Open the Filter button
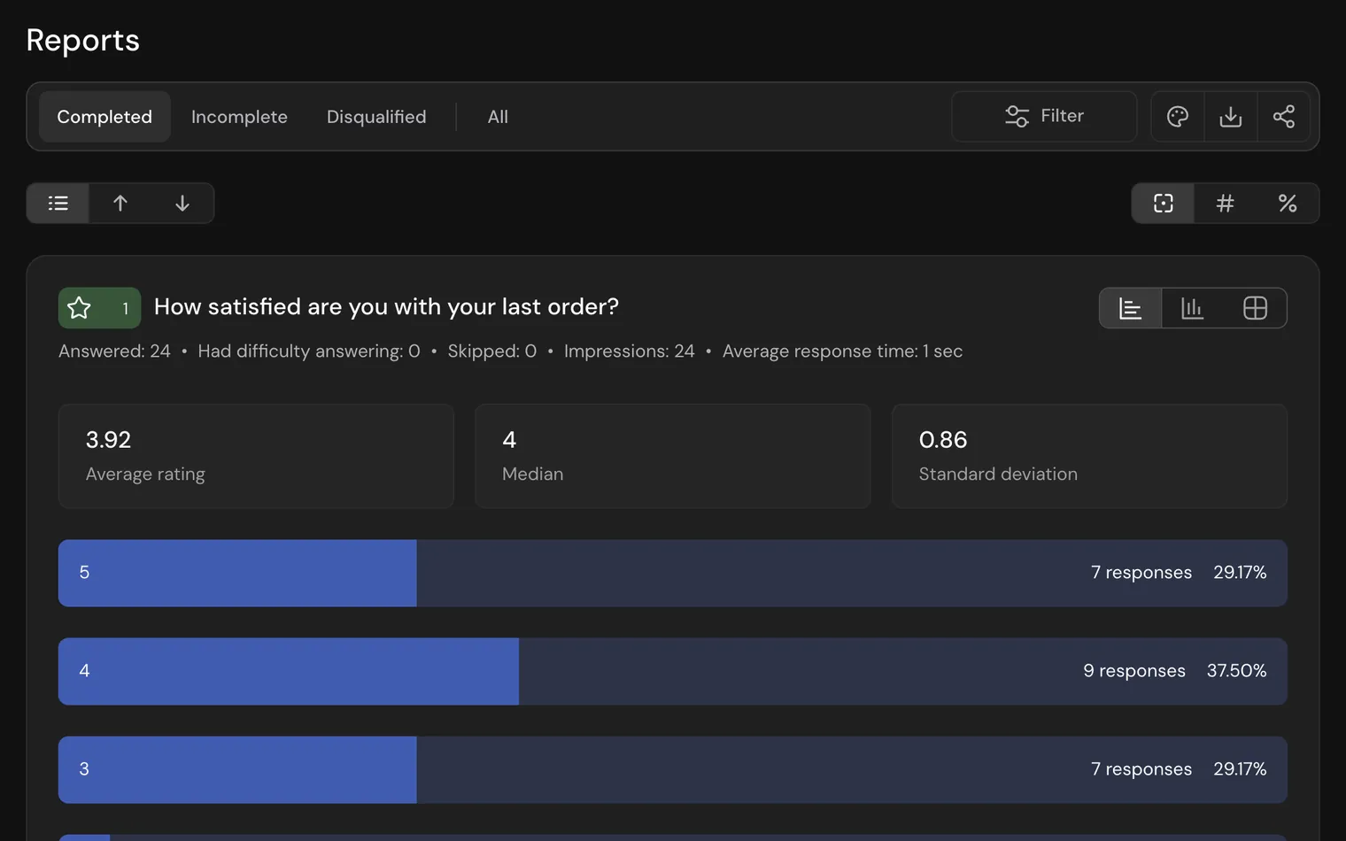Viewport: 1346px width, 841px height. 1044,117
